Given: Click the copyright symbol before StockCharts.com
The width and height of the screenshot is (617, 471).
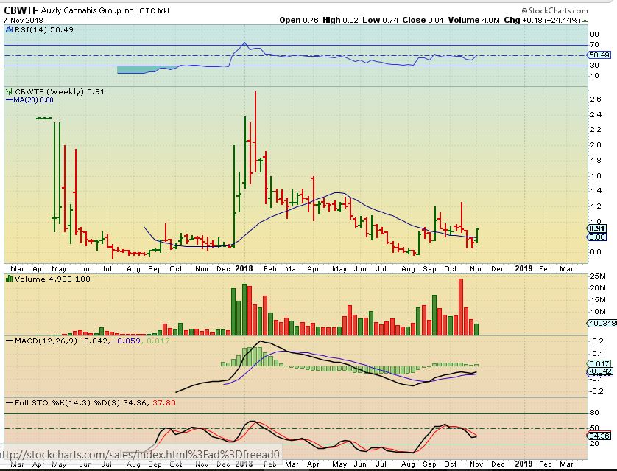Looking at the screenshot, I should pos(524,10).
